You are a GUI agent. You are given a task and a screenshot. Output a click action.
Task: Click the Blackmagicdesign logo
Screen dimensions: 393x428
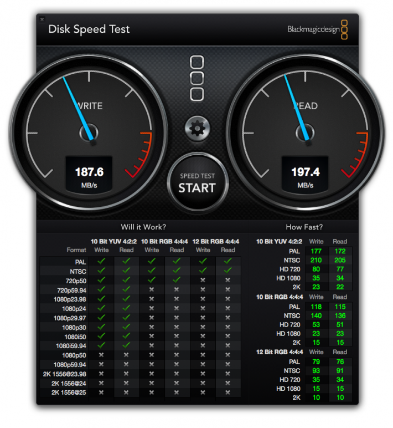317,29
